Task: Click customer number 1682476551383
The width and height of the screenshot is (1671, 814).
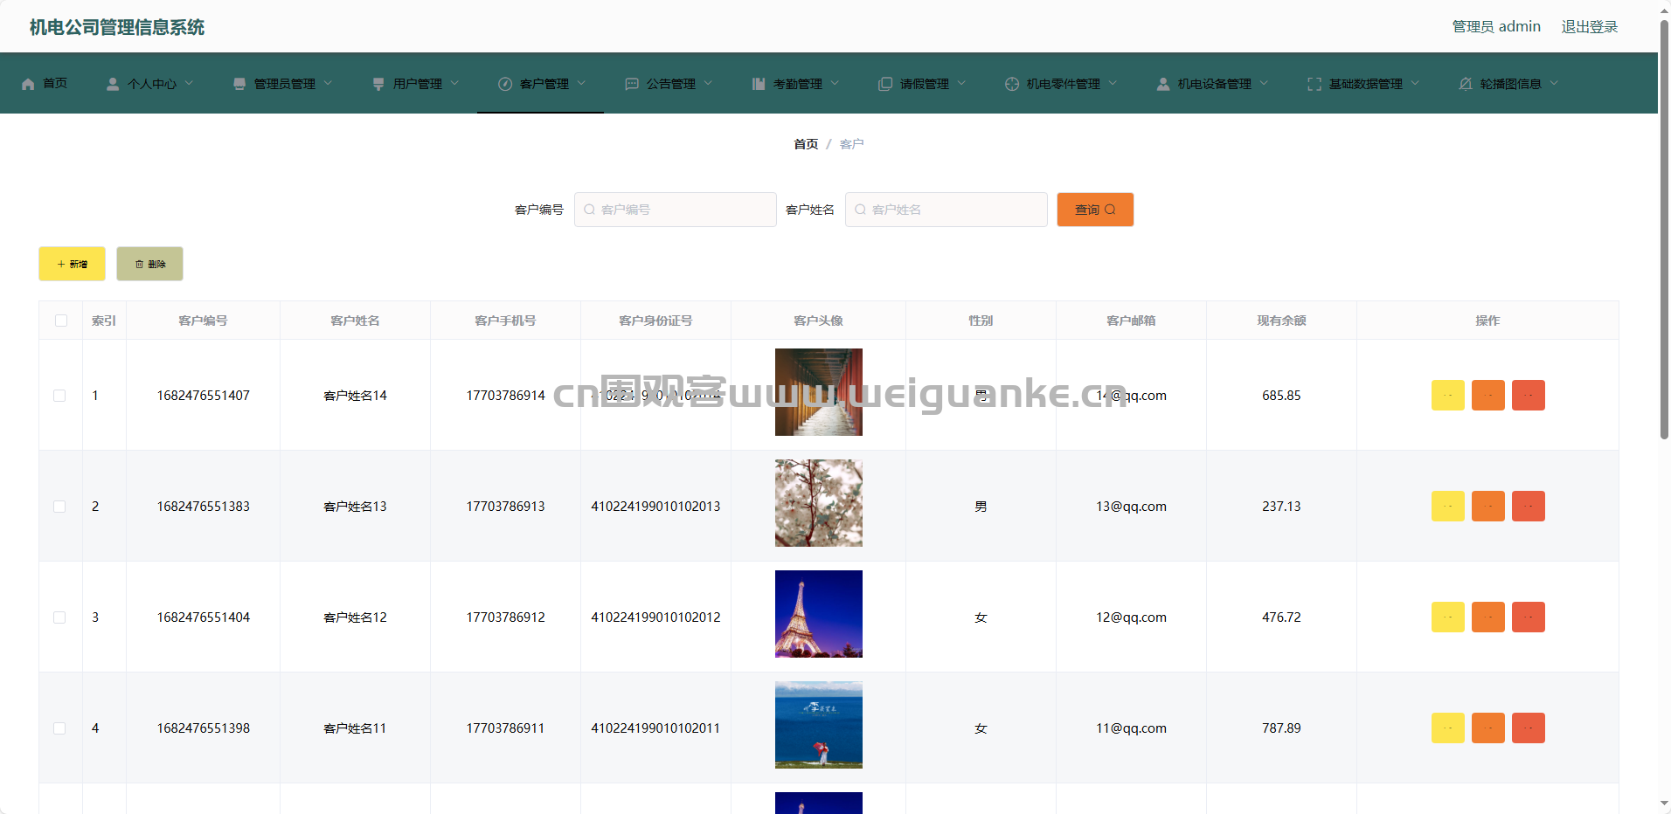Action: click(x=204, y=507)
